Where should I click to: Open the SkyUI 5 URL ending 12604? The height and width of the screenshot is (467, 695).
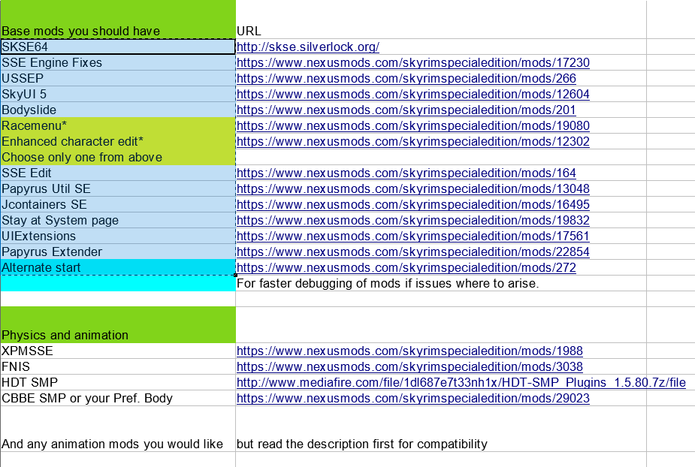(412, 95)
